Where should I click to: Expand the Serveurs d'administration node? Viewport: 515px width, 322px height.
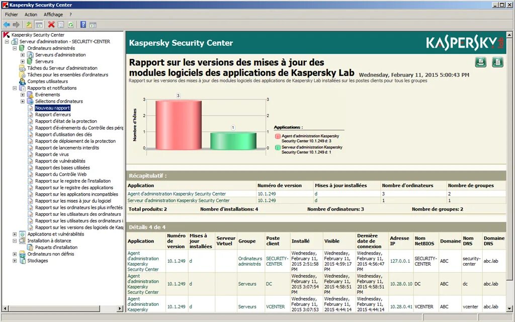[22, 55]
